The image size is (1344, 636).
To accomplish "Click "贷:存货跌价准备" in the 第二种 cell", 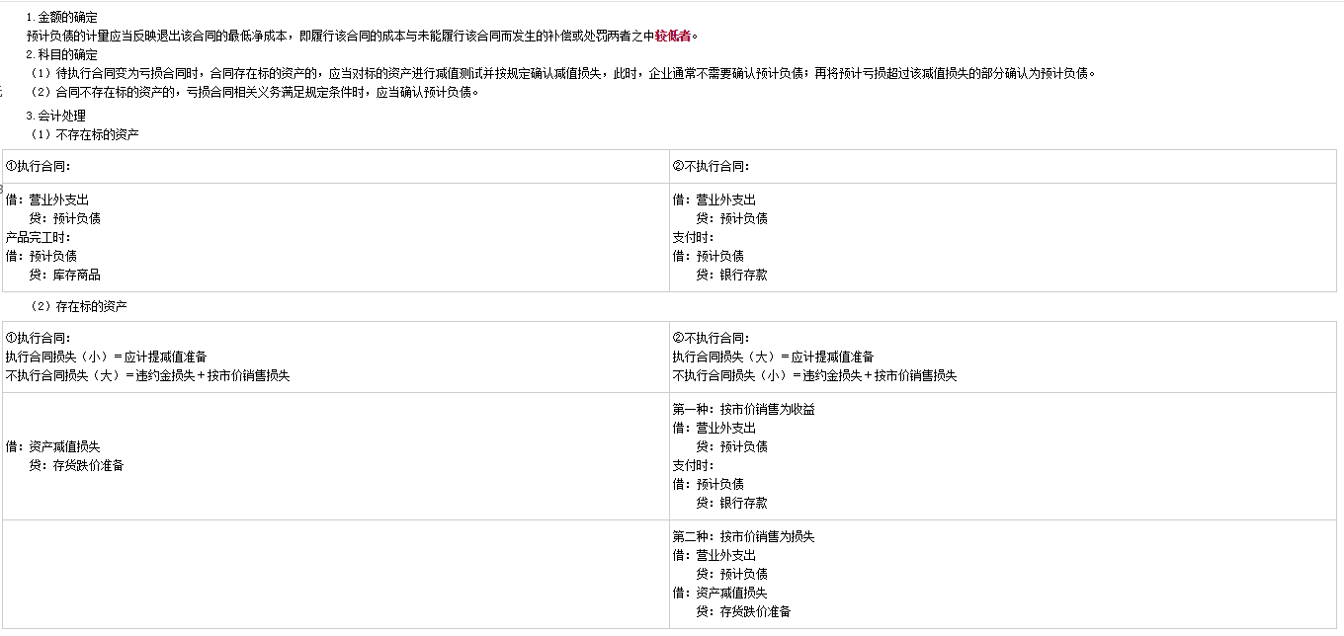I will click(743, 611).
